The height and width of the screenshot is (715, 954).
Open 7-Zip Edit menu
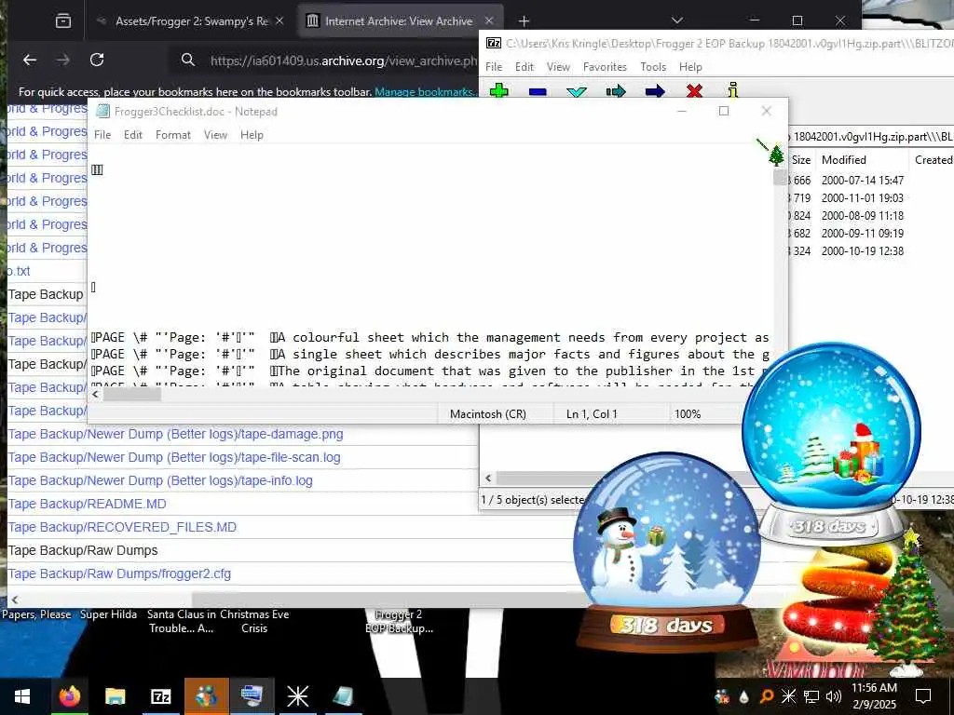click(x=524, y=67)
